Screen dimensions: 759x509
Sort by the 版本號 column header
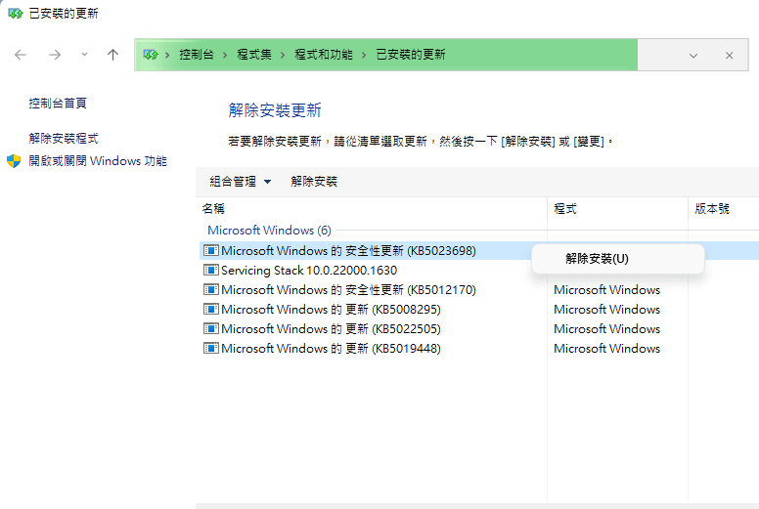coord(712,209)
